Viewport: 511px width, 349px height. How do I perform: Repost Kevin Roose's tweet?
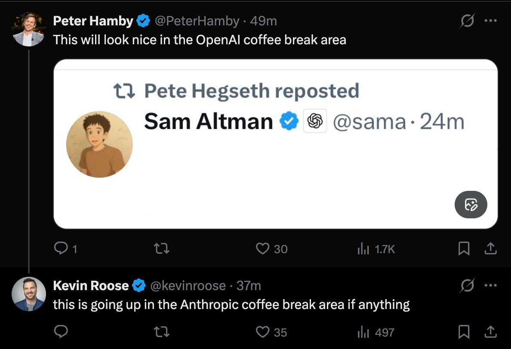click(x=162, y=331)
